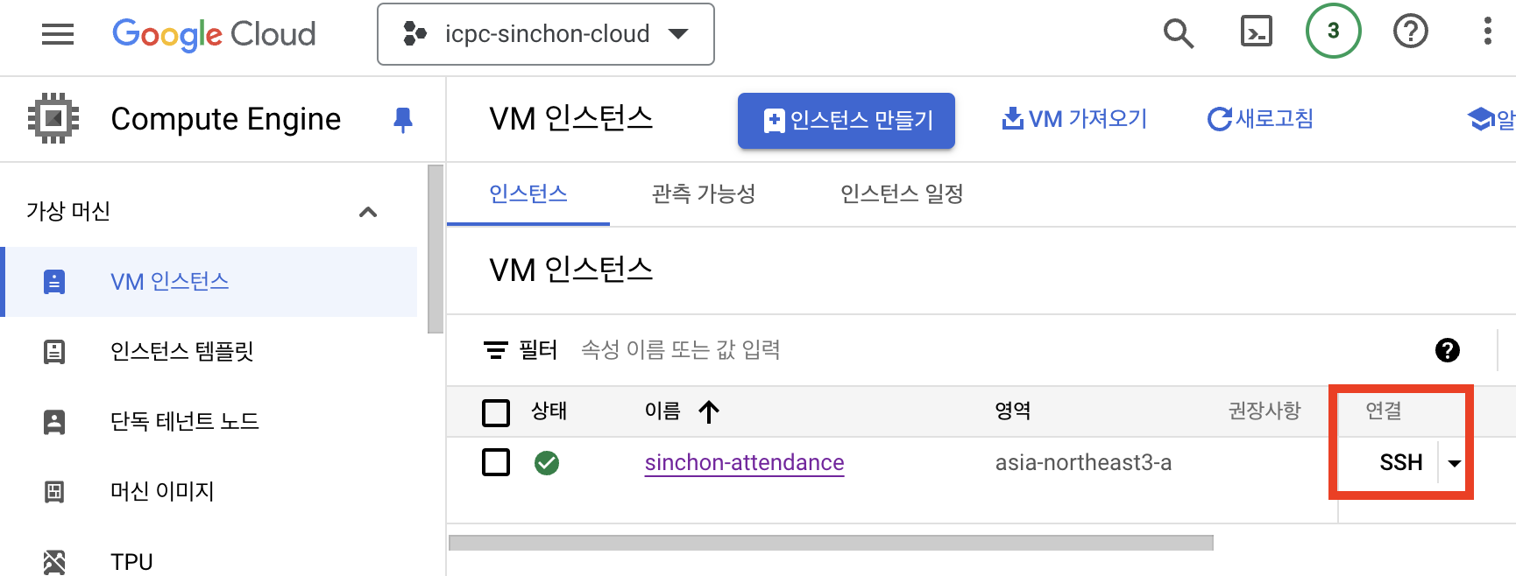Open the TPU section icon in sidebar
This screenshot has height=576, width=1516.
point(55,559)
